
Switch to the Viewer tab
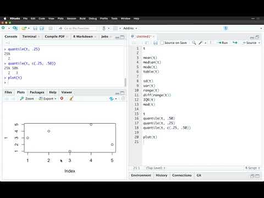tap(67, 92)
